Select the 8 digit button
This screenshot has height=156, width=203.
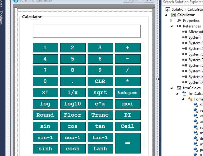[73, 70]
